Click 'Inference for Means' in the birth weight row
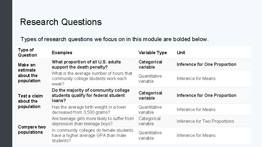262x147 pixels. pos(196,110)
